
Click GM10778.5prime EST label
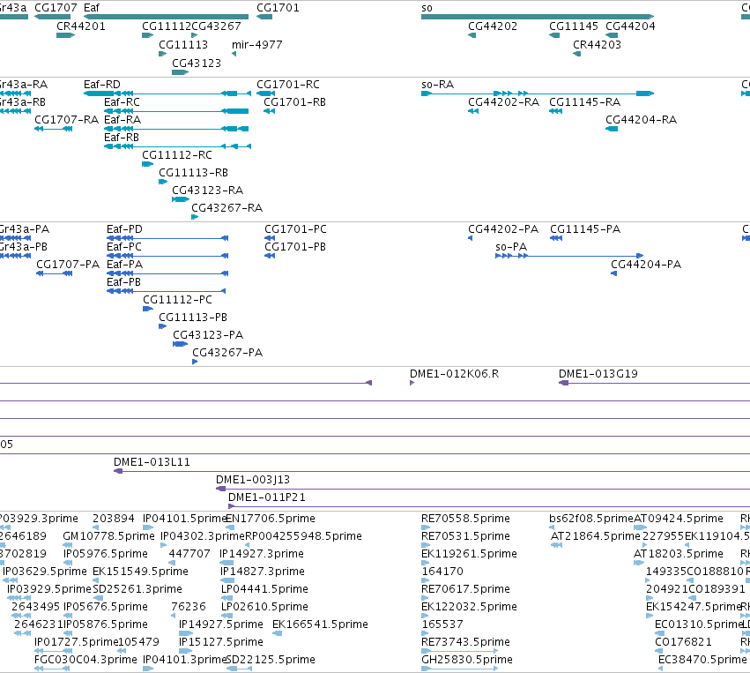click(108, 536)
